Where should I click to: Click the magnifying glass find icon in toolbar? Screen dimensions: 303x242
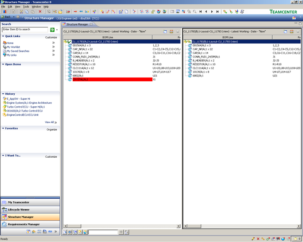coord(195,12)
